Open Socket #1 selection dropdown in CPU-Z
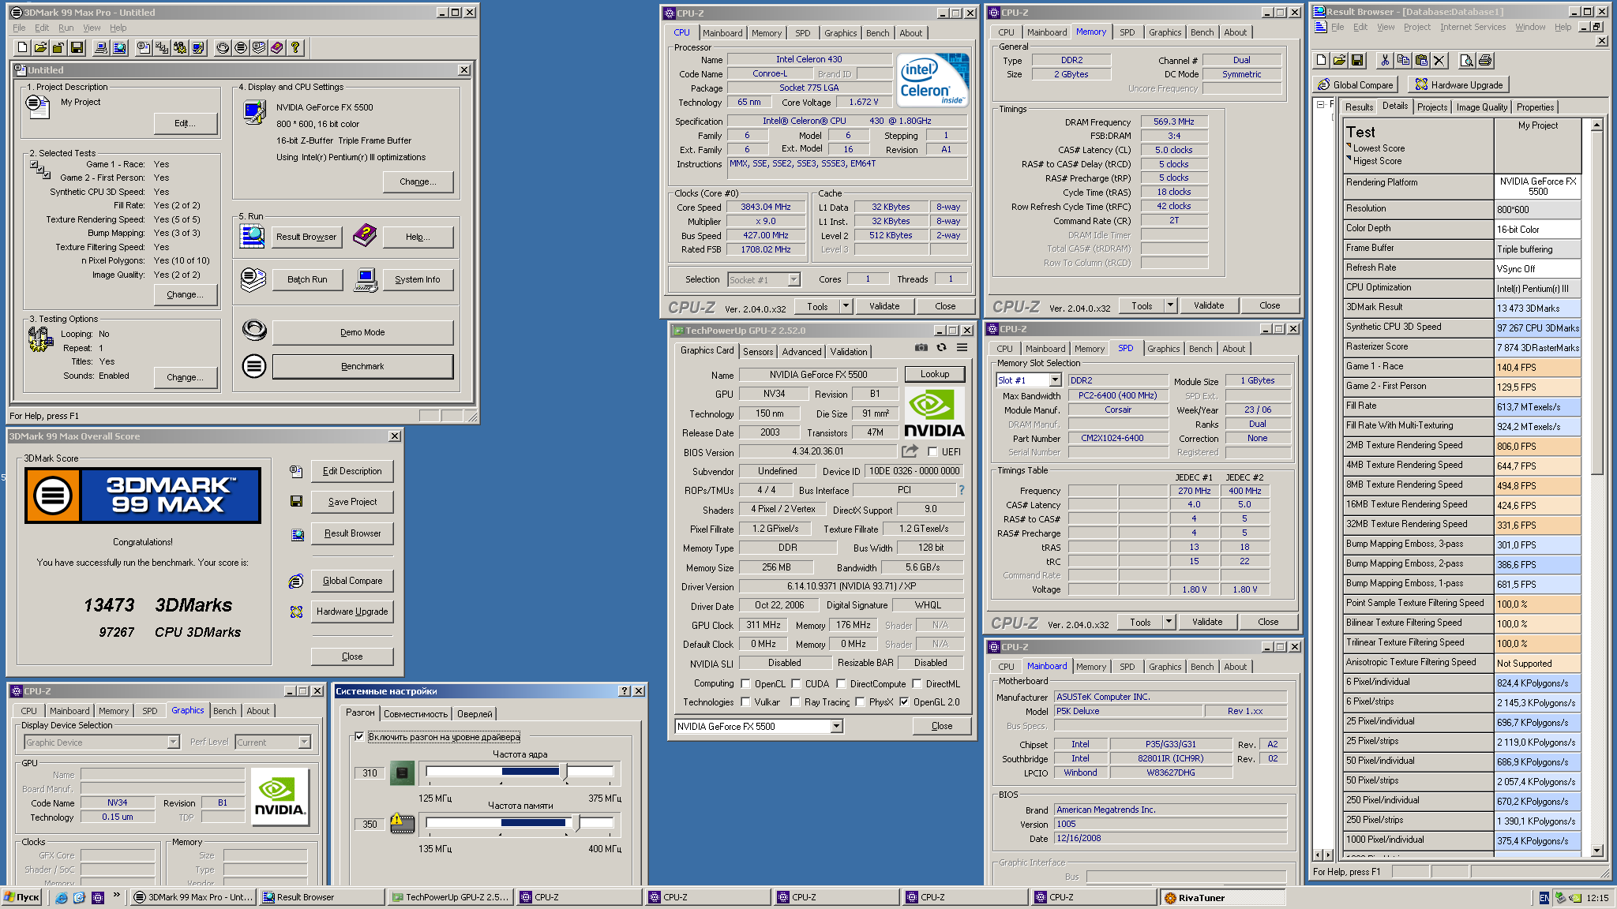This screenshot has width=1617, height=909. 793,279
